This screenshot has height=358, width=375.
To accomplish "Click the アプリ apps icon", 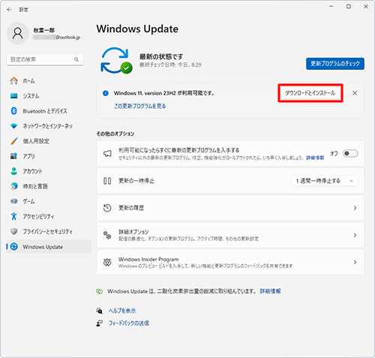I will point(14,156).
